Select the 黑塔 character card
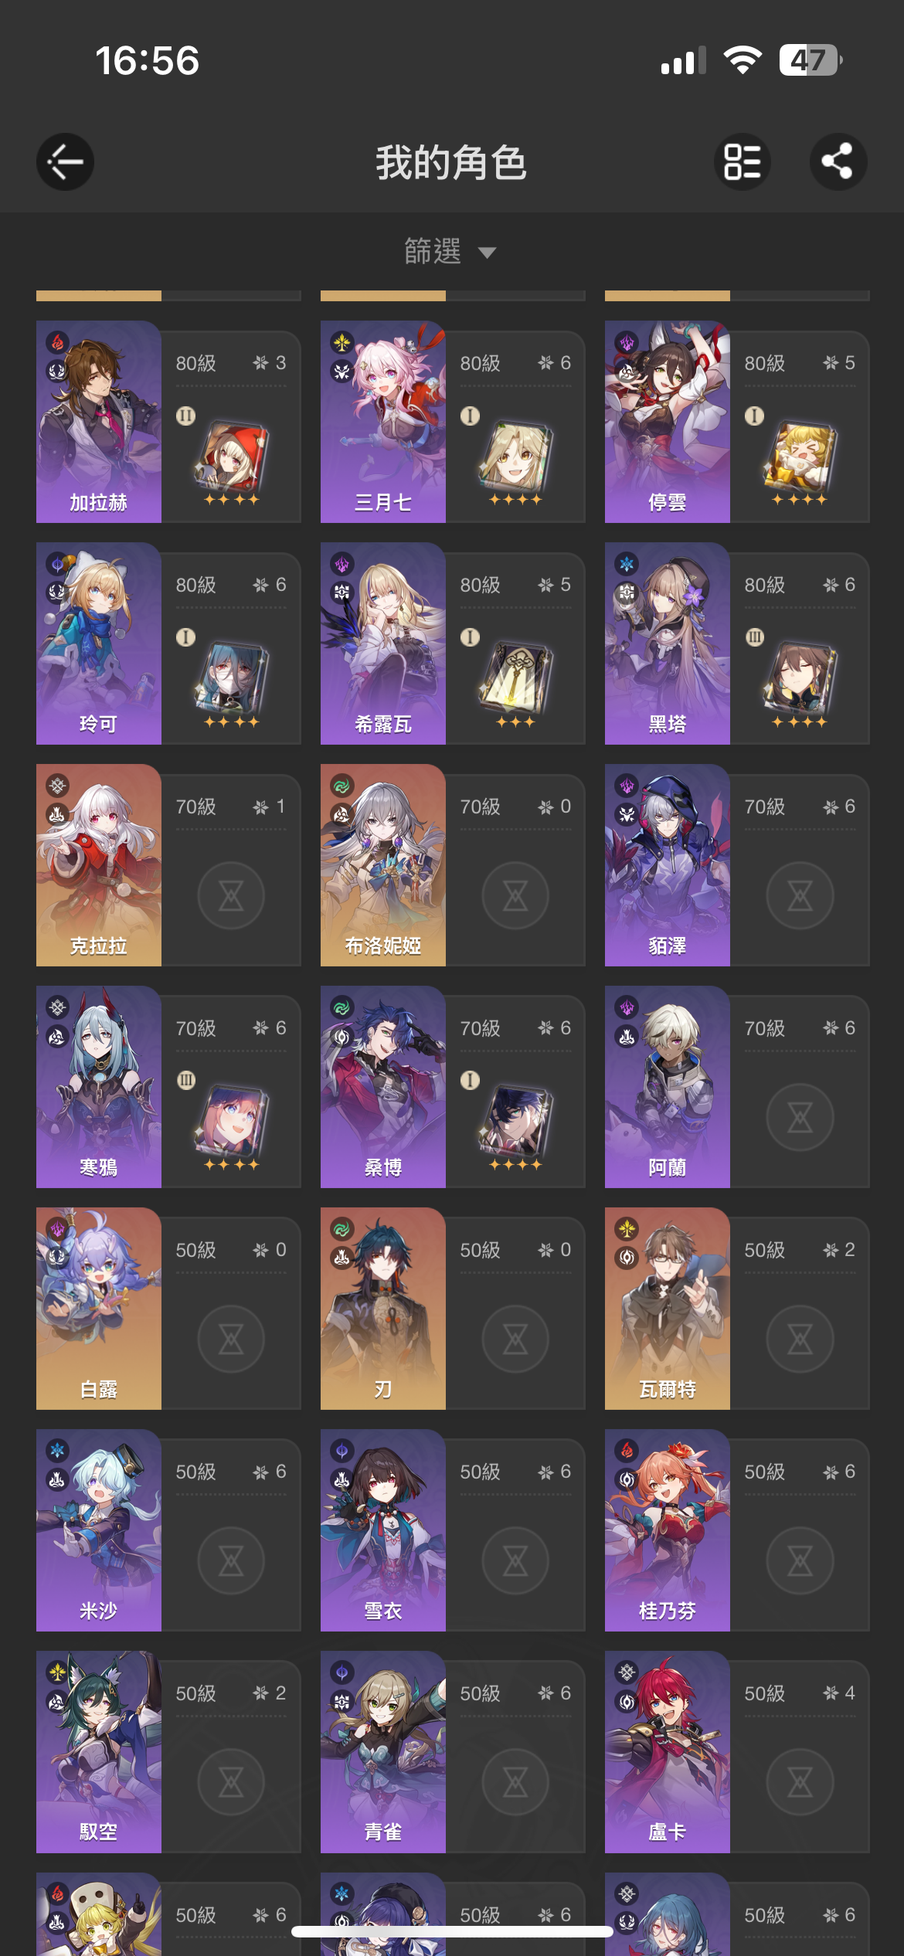Viewport: 904px width, 1956px height. point(737,644)
